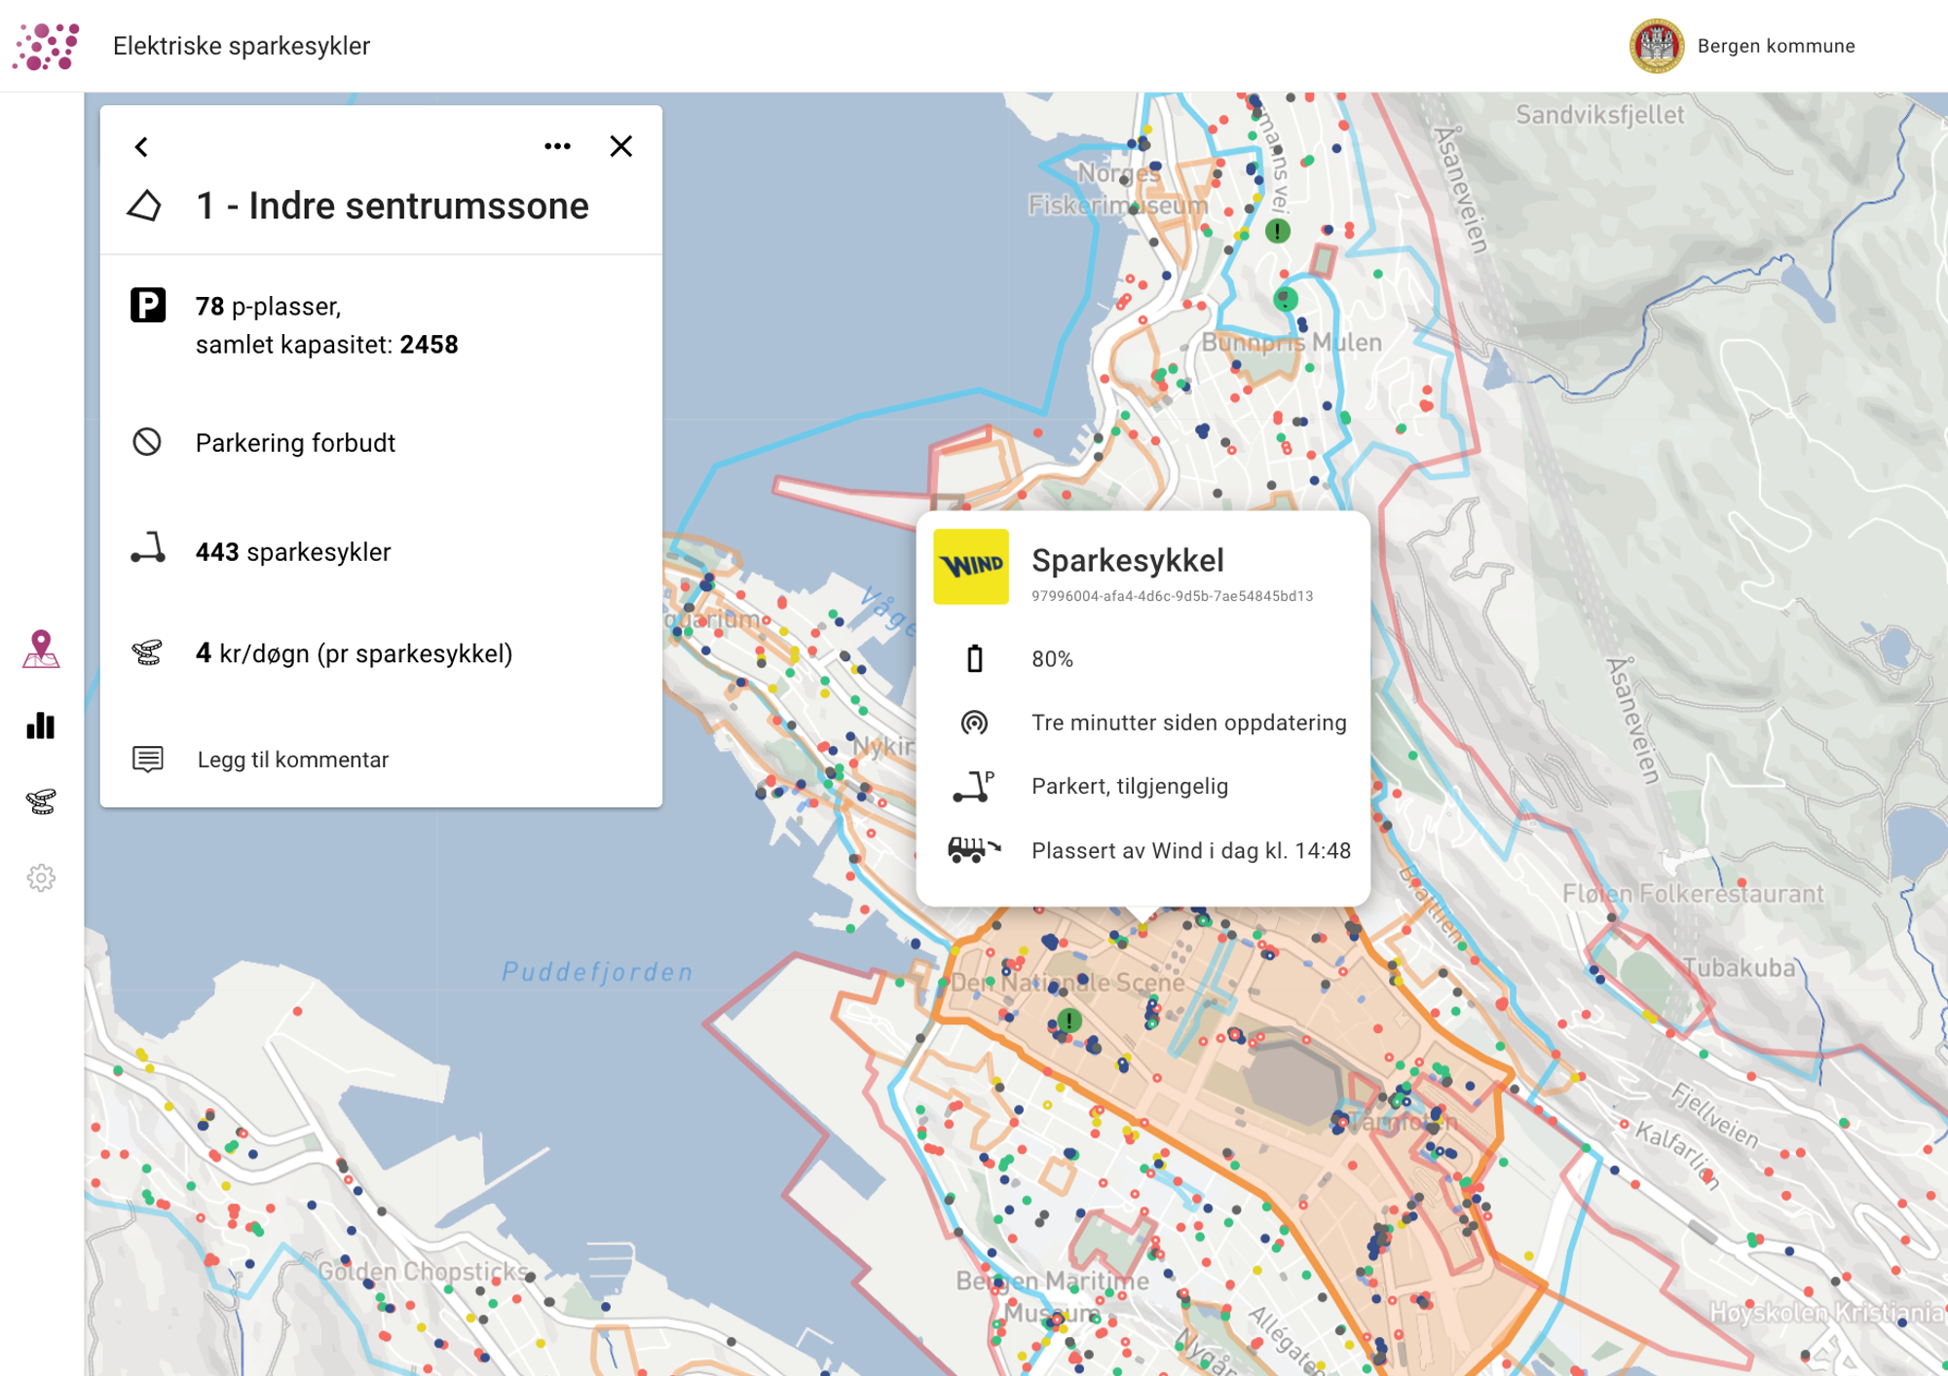The image size is (1948, 1376).
Task: Click the app logo in top-left
Action: pos(46,46)
